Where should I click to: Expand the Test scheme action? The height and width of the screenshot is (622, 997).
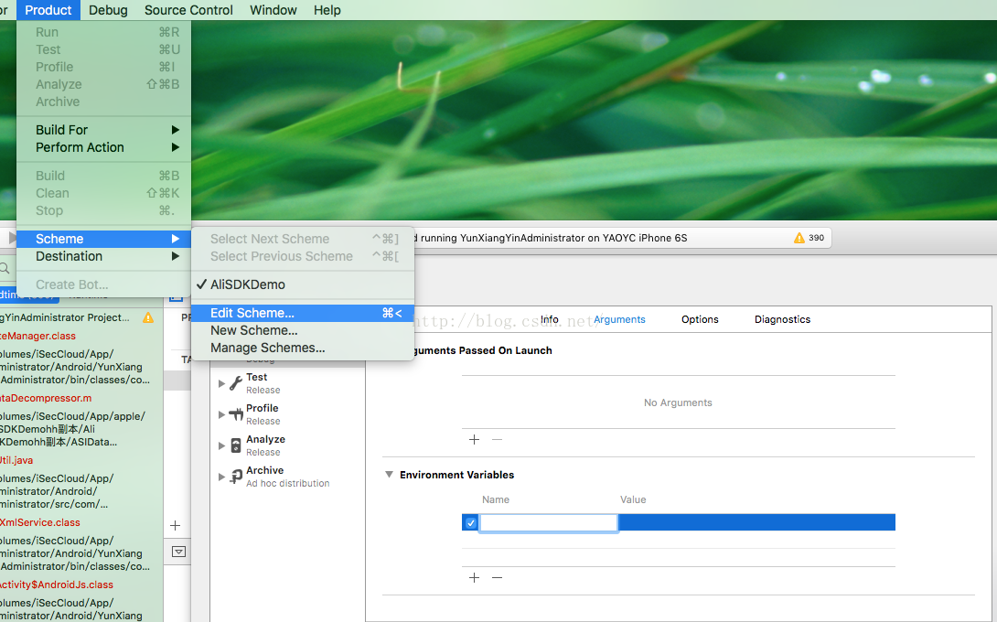point(221,383)
